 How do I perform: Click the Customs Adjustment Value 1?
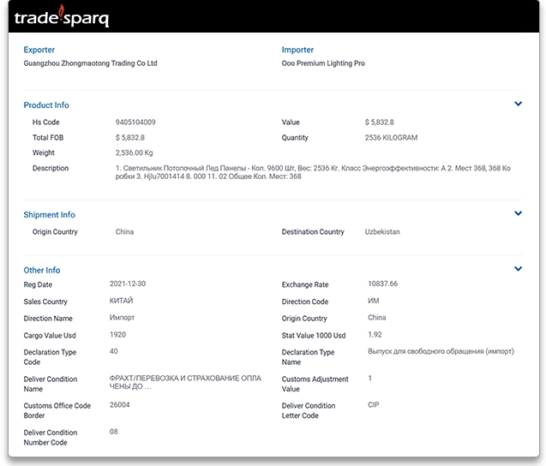pyautogui.click(x=369, y=378)
